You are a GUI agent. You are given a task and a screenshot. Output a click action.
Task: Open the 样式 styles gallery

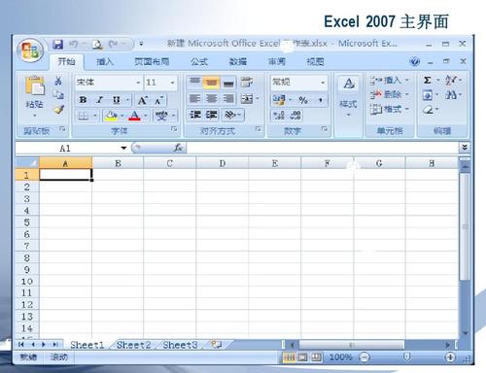348,96
